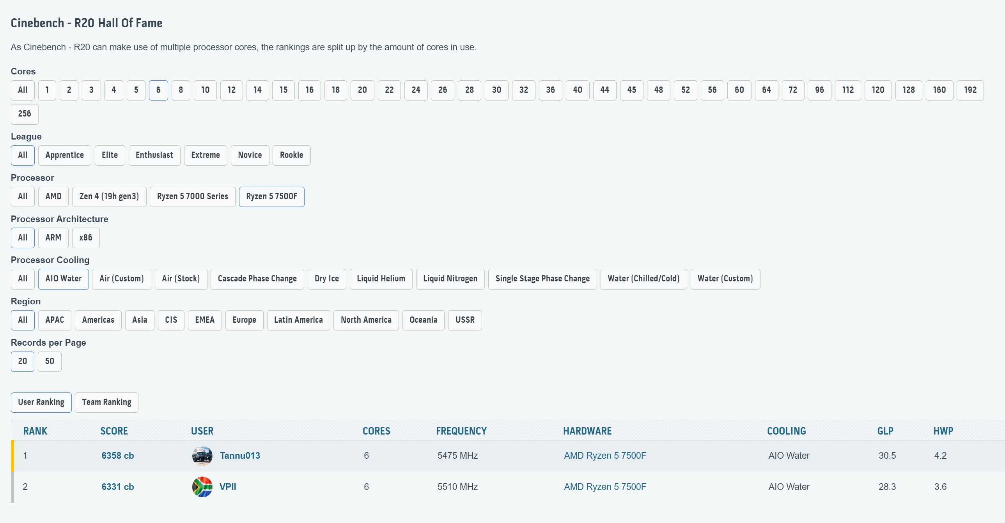Filter region by Europe
1005x523 pixels.
pos(244,320)
